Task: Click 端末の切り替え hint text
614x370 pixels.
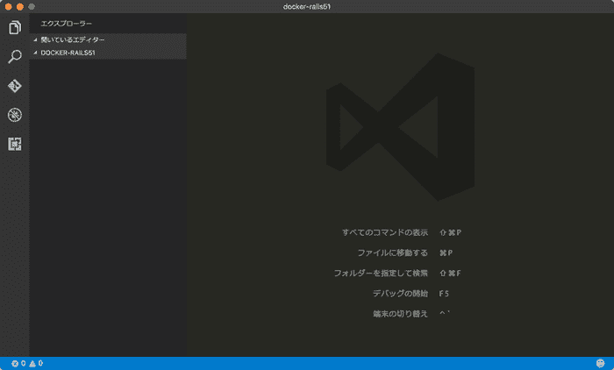Action: (400, 314)
